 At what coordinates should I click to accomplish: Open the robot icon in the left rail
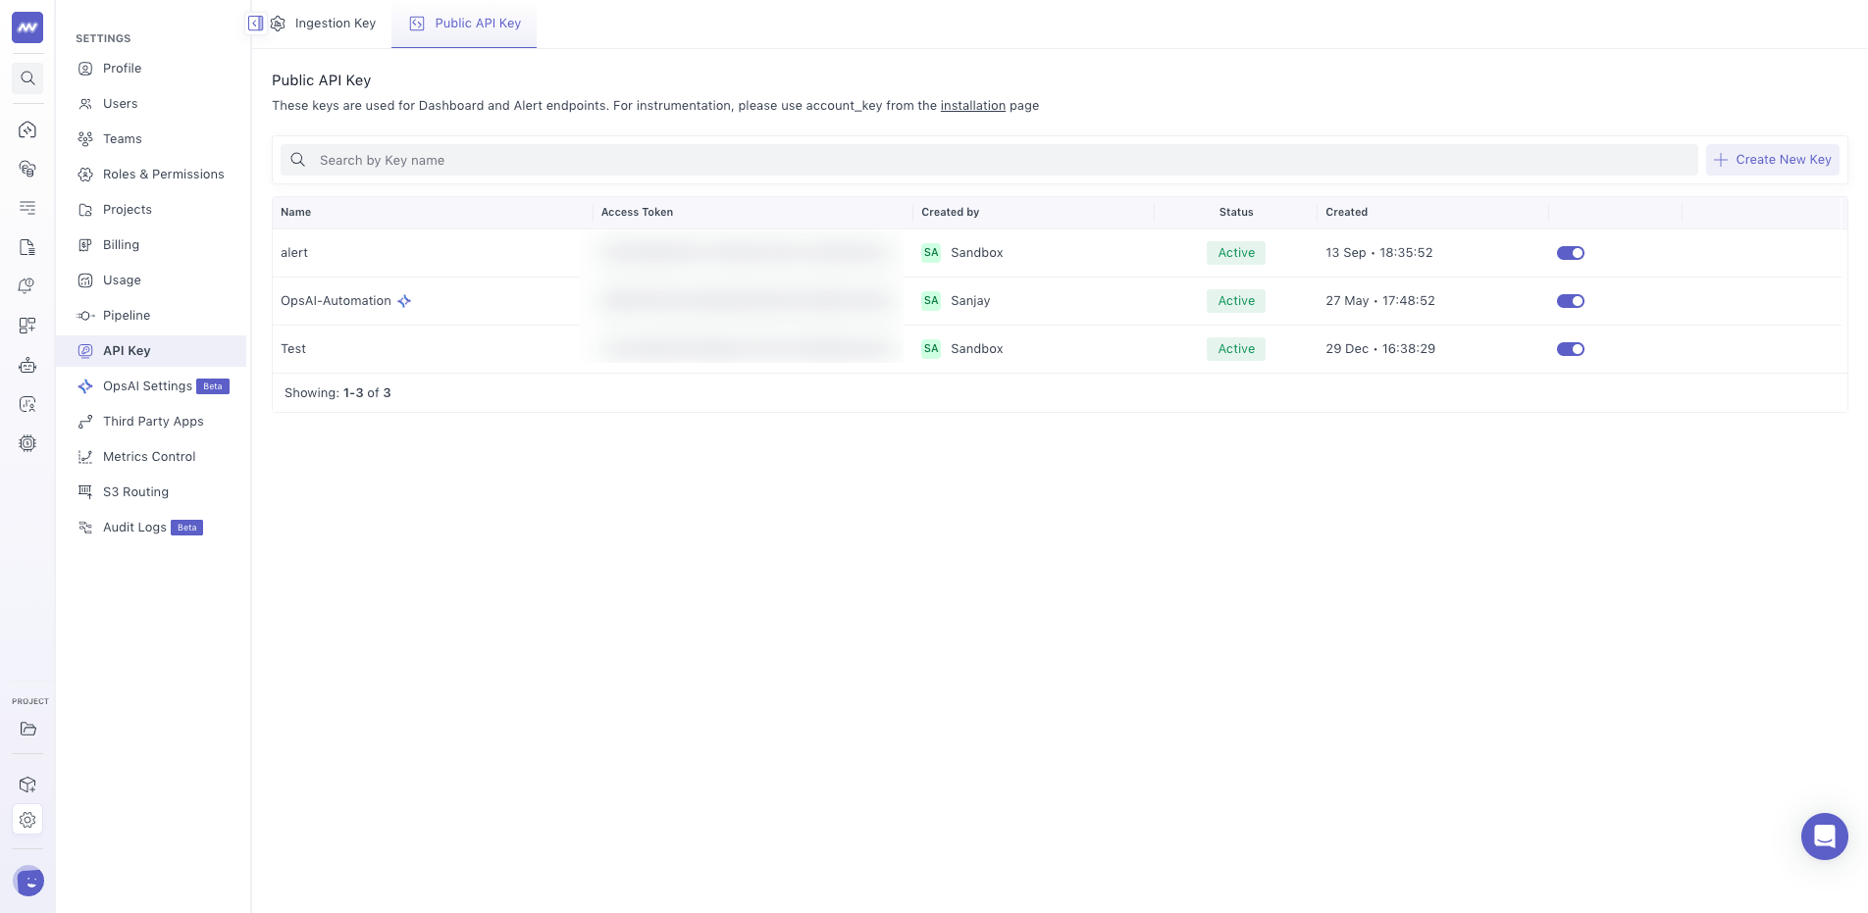27,365
